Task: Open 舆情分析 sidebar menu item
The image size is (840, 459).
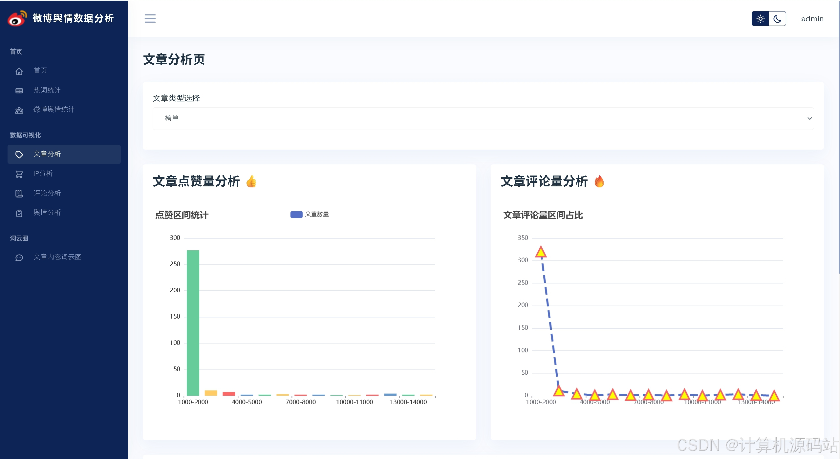Action: click(47, 213)
